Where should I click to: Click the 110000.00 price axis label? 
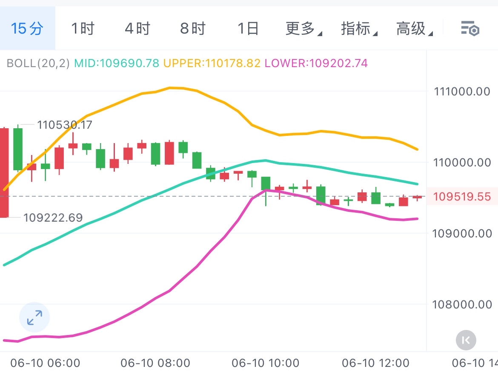[462, 163]
